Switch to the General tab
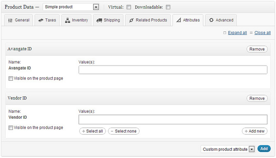Viewport: 276px width, 158px height. click(19, 20)
